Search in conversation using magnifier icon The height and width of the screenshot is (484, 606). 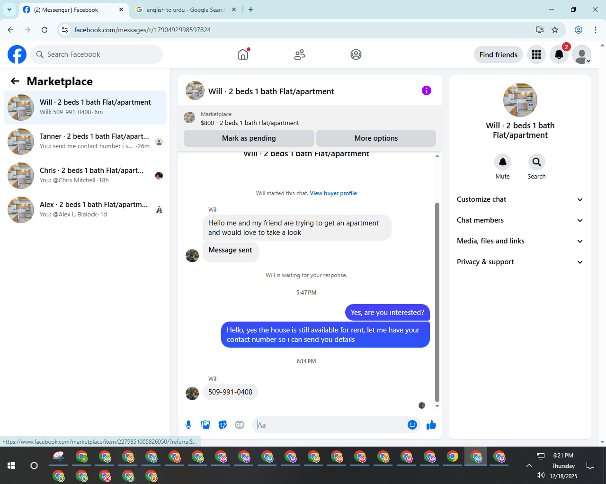coord(536,162)
